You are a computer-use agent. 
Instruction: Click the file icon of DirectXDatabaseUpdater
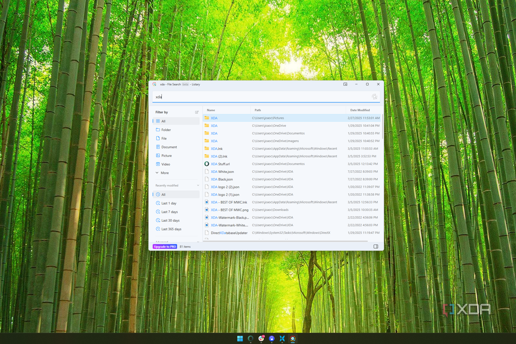pyautogui.click(x=207, y=233)
